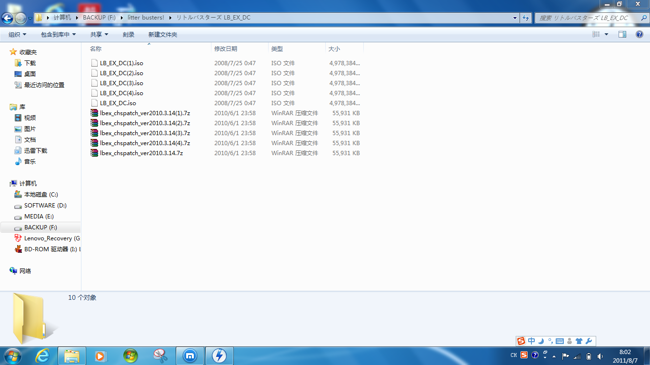Open the Windows Start button
This screenshot has height=365, width=650.
(11, 355)
